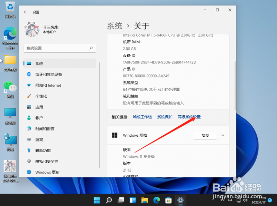The image size is (277, 206).
Task: Click the sidebar navigation scrollbar
Action: click(x=99, y=115)
